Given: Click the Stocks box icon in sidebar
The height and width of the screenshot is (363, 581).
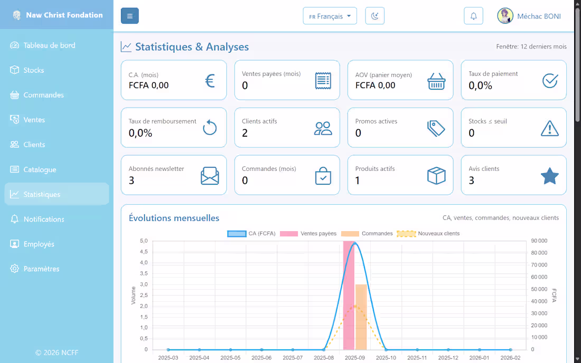Looking at the screenshot, I should [x=14, y=70].
